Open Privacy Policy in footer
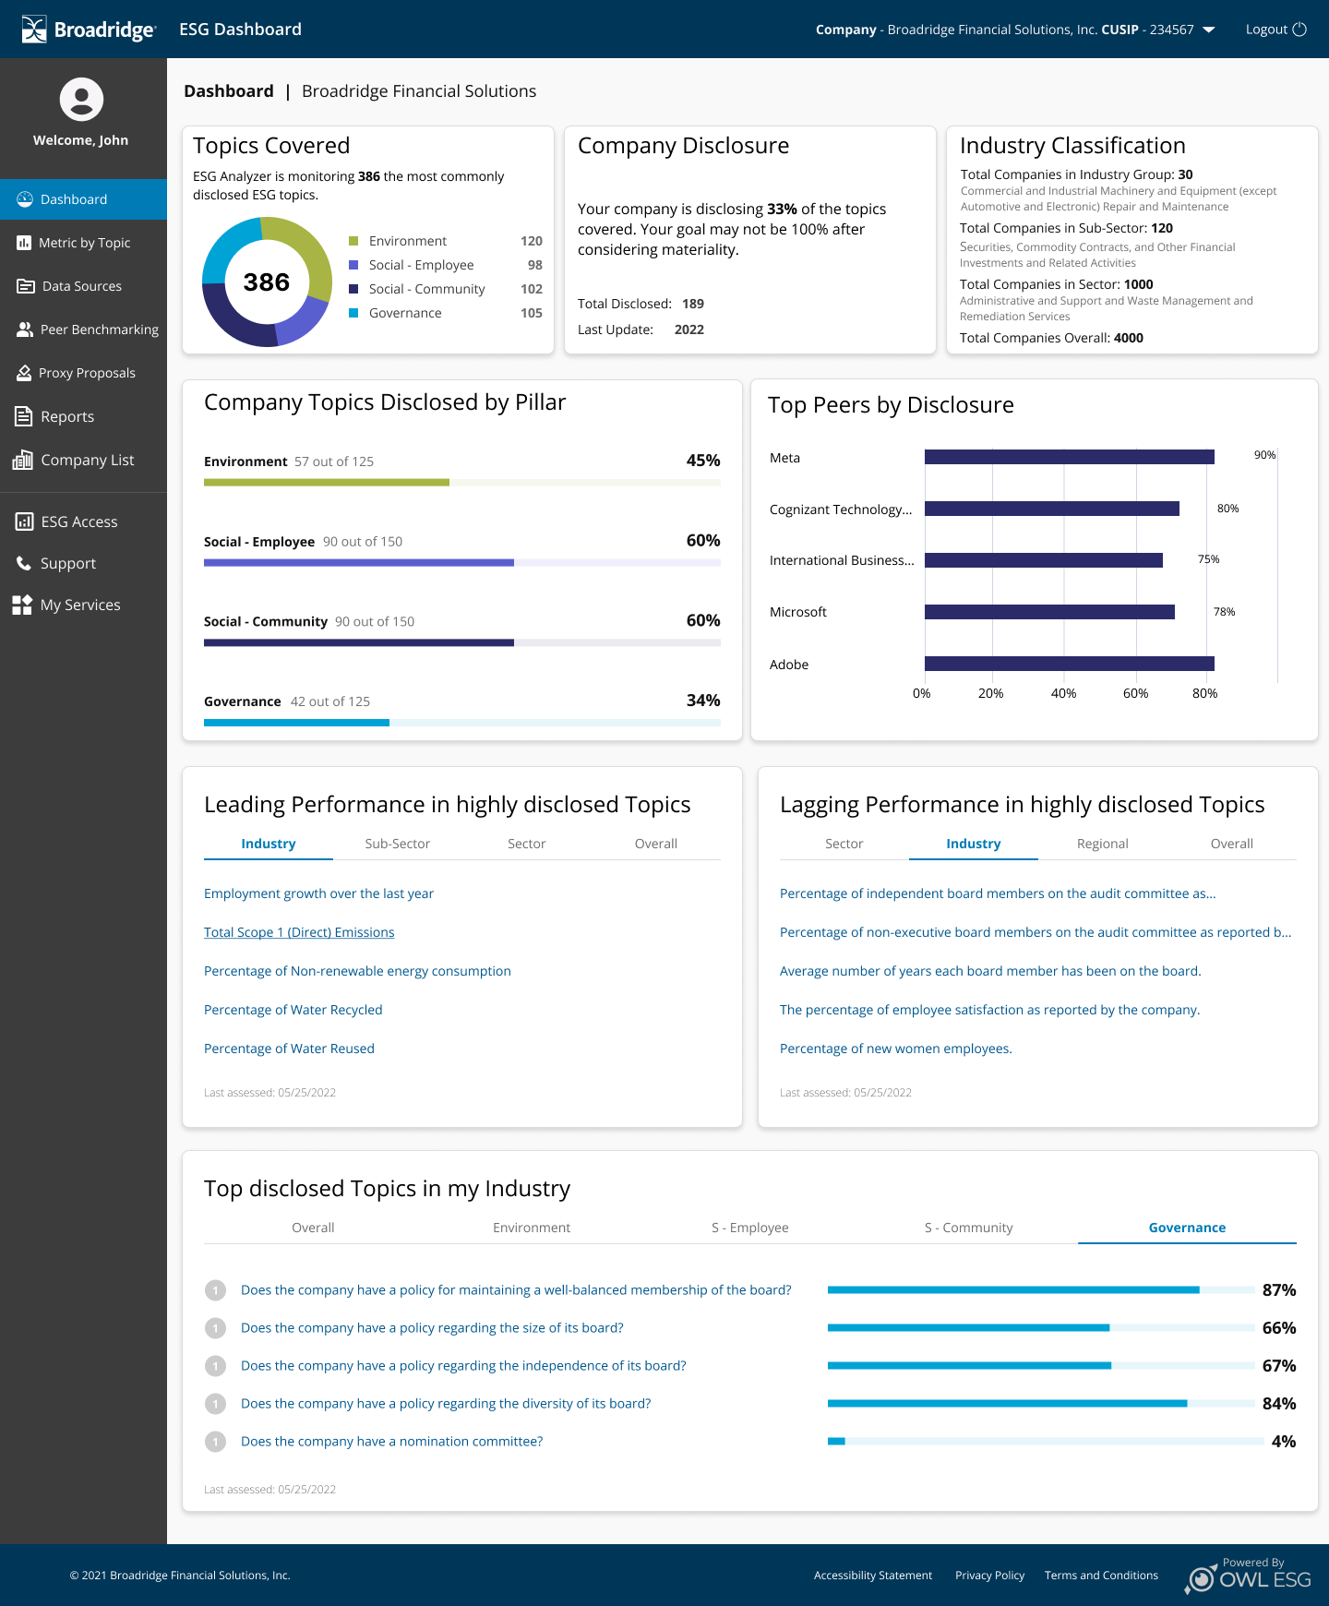 (990, 1576)
